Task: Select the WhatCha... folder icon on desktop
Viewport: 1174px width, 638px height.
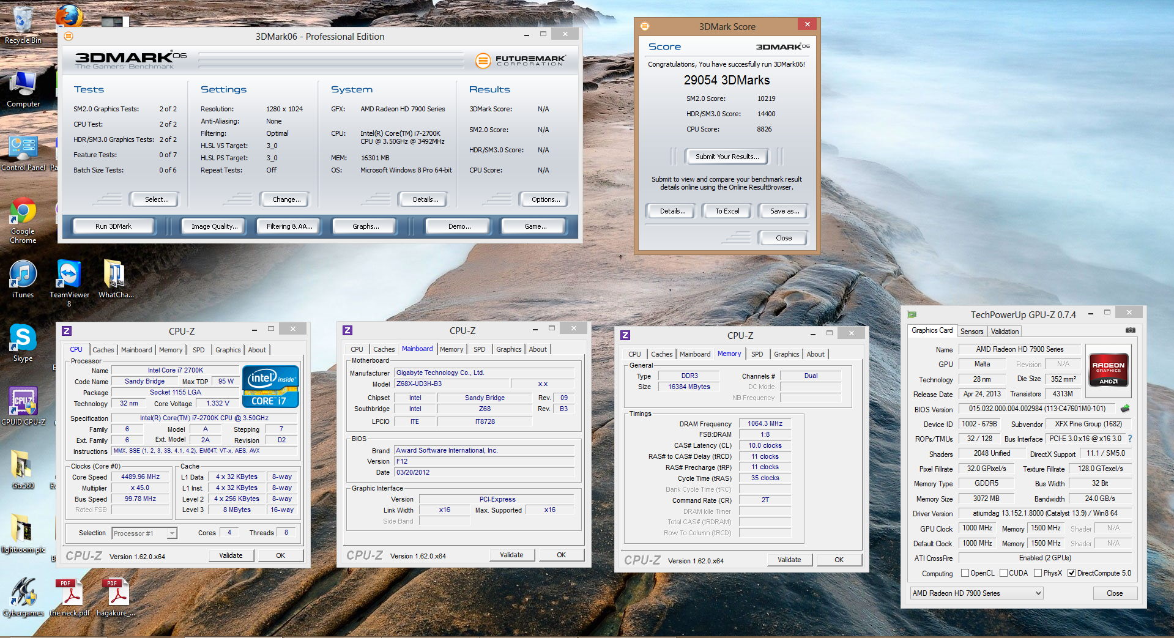Action: [x=116, y=279]
